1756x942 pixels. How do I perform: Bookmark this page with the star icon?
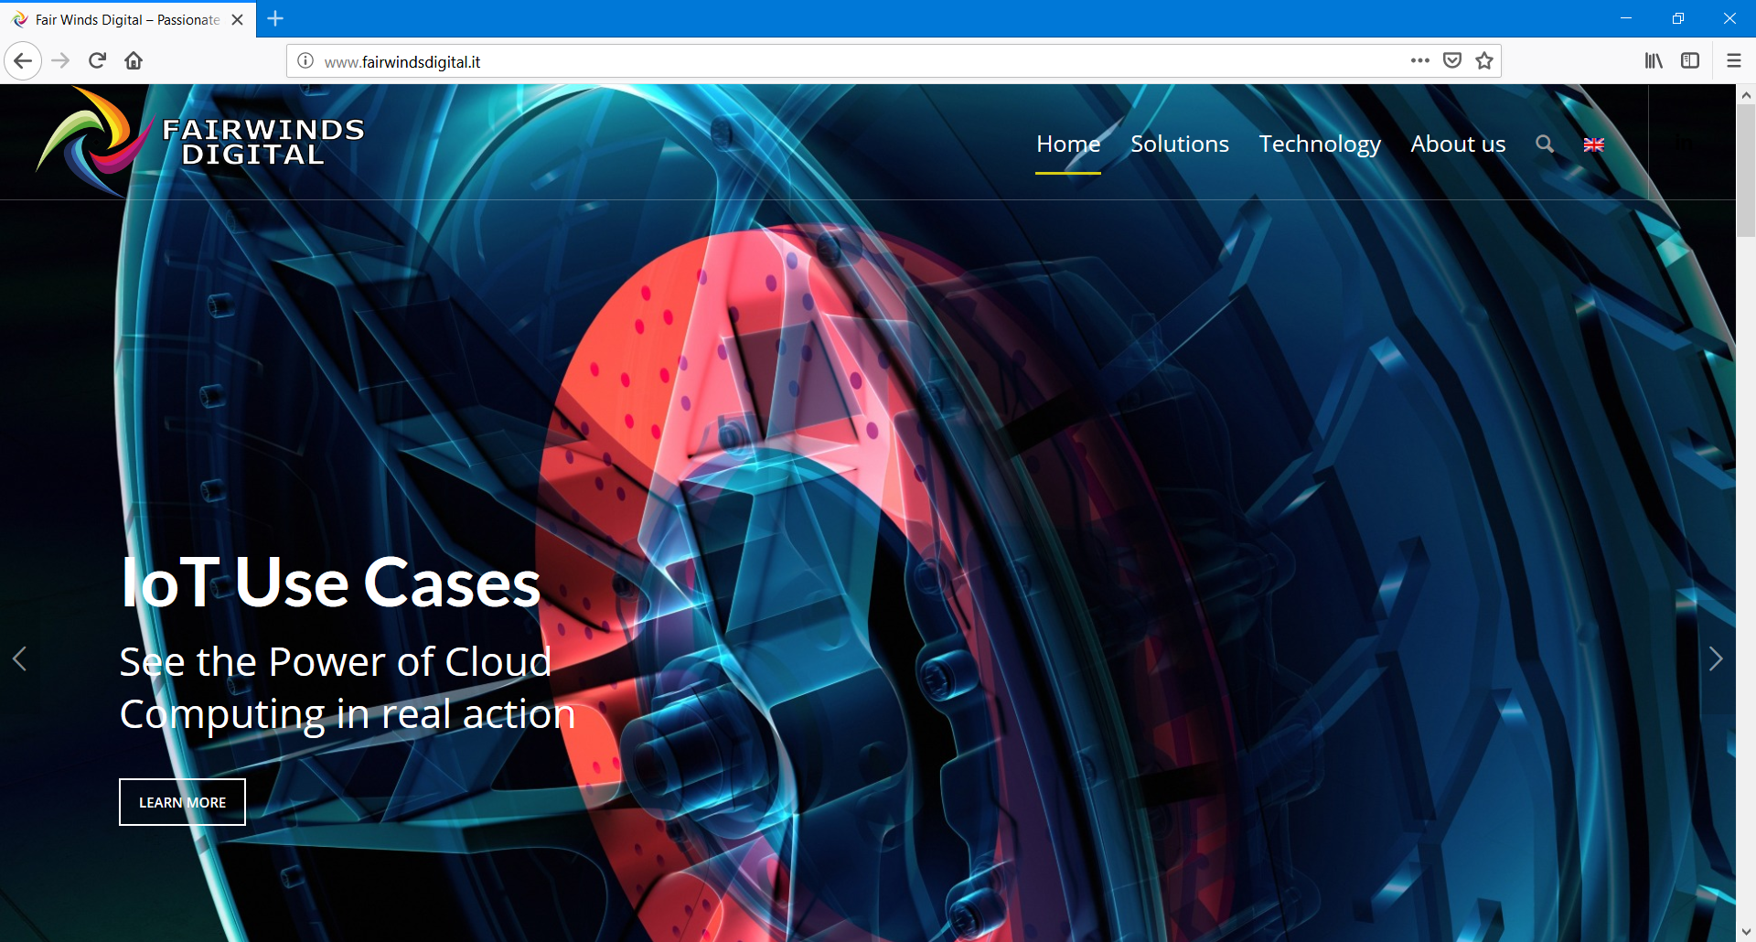coord(1484,60)
